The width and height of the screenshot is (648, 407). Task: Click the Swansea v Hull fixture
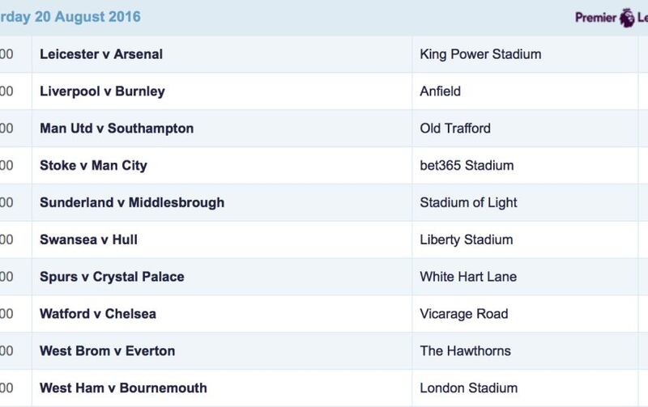point(88,240)
